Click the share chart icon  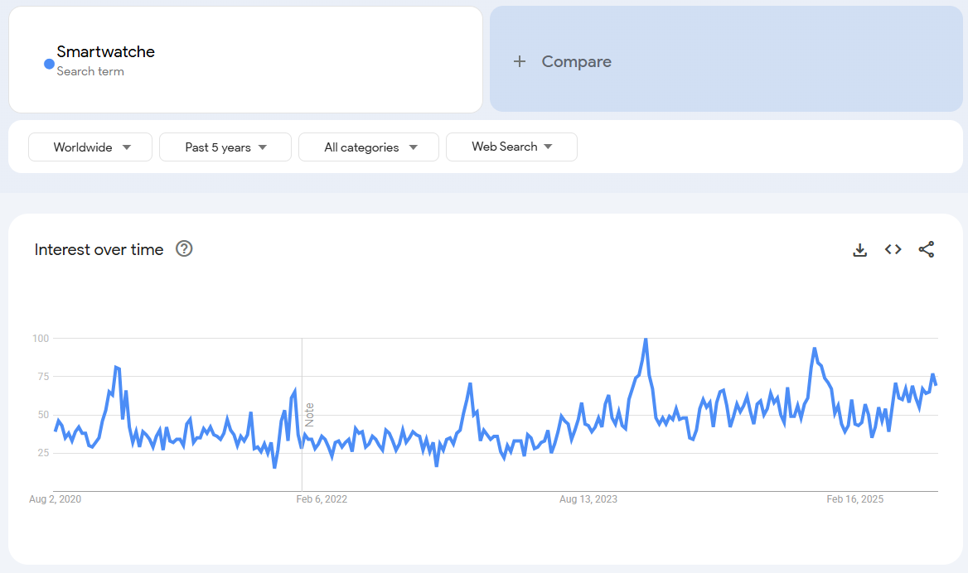click(926, 249)
